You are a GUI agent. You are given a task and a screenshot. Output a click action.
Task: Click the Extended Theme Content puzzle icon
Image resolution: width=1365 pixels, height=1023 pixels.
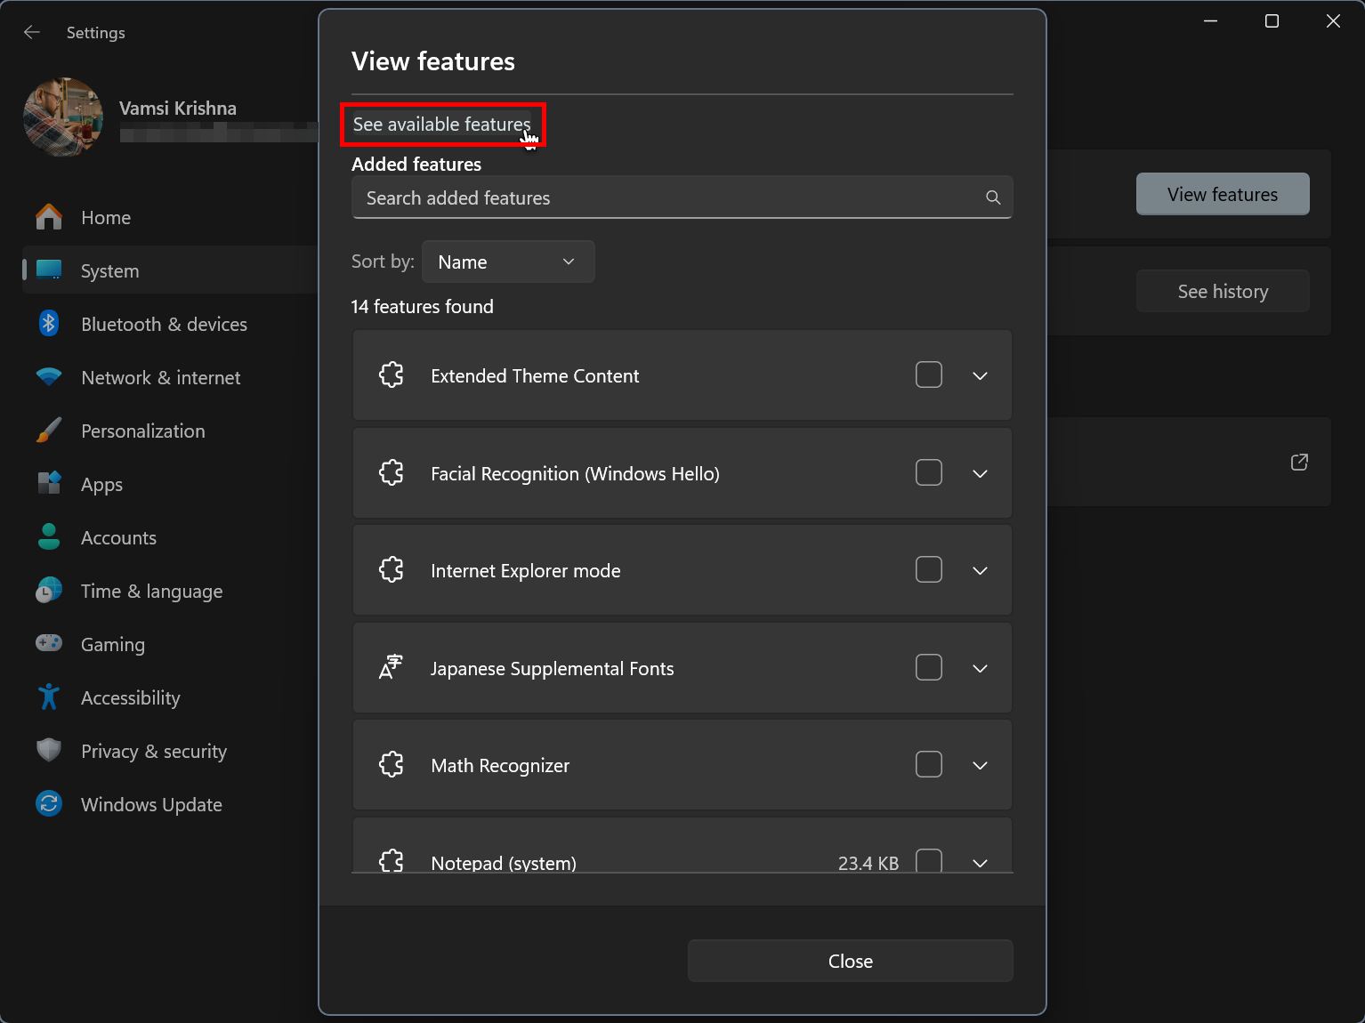pyautogui.click(x=392, y=375)
